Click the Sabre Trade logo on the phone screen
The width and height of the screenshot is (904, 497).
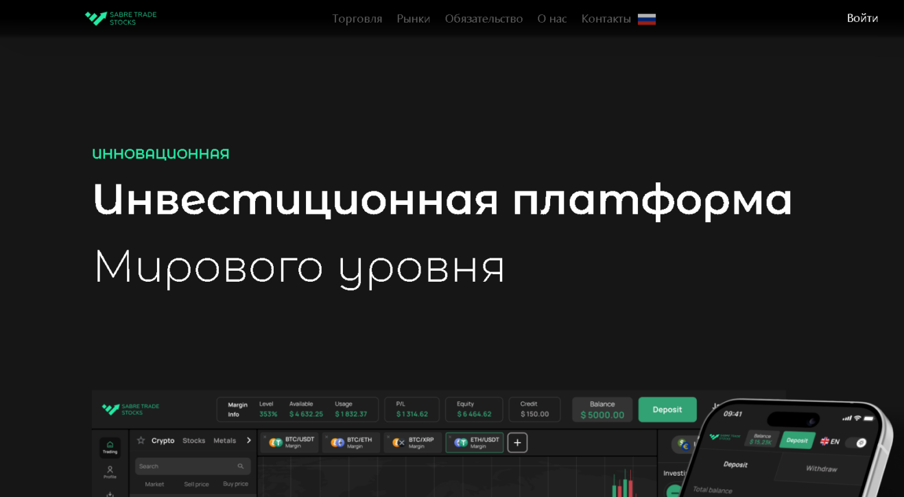725,436
